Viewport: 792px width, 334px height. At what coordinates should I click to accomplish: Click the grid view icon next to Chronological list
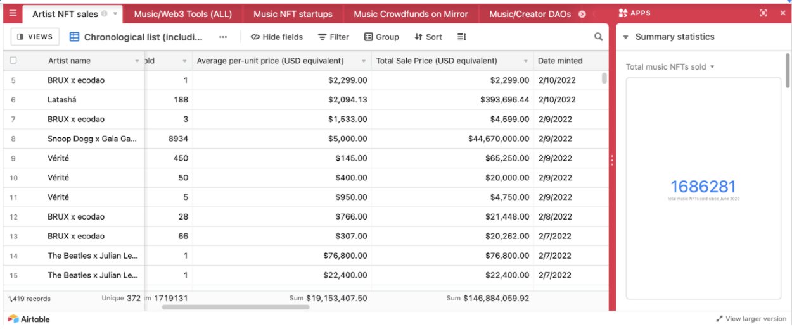74,37
